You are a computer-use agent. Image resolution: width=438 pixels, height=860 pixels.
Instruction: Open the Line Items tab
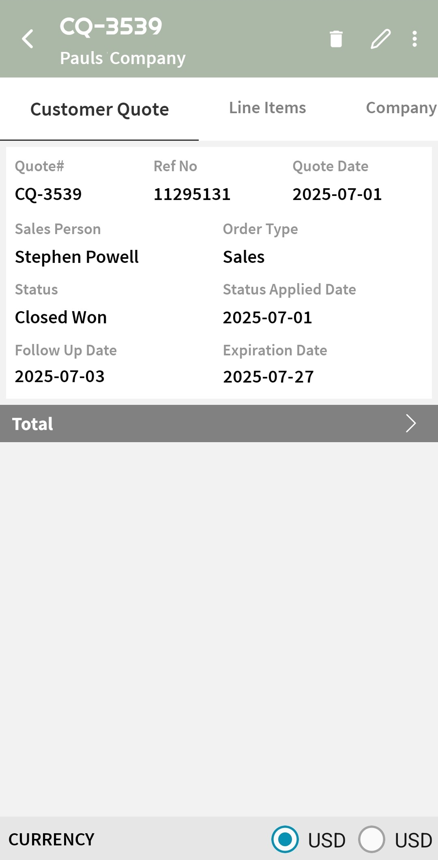(x=267, y=108)
